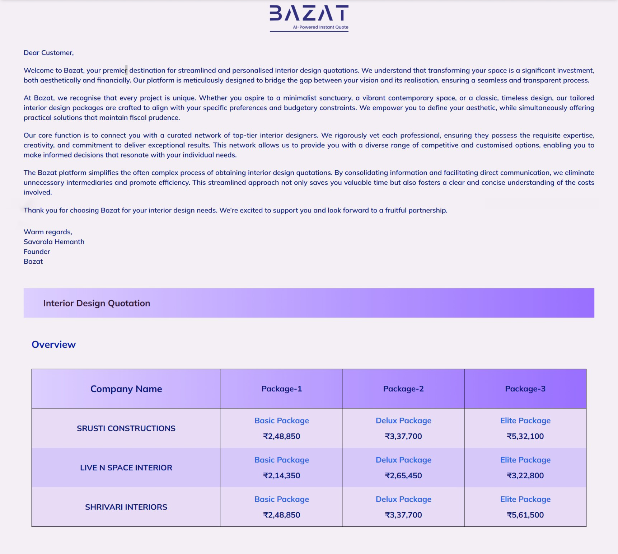Click the "Overview" section heading
This screenshot has width=618, height=554.
[x=53, y=344]
